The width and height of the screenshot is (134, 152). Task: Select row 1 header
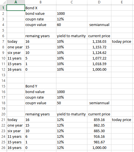(x=3, y=8)
